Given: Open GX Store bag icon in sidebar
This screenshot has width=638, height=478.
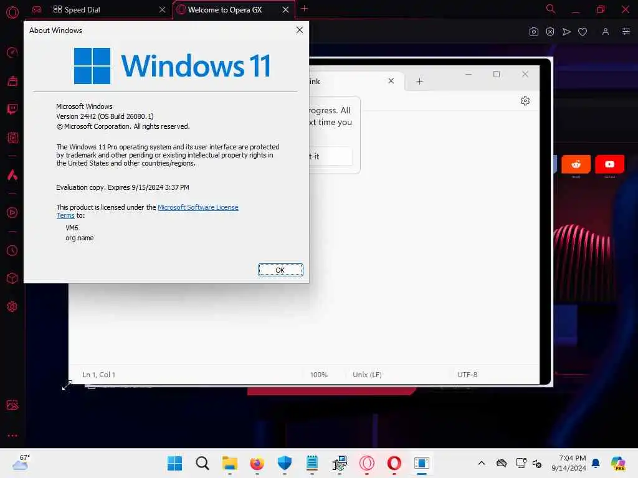Looking at the screenshot, I should [12, 81].
